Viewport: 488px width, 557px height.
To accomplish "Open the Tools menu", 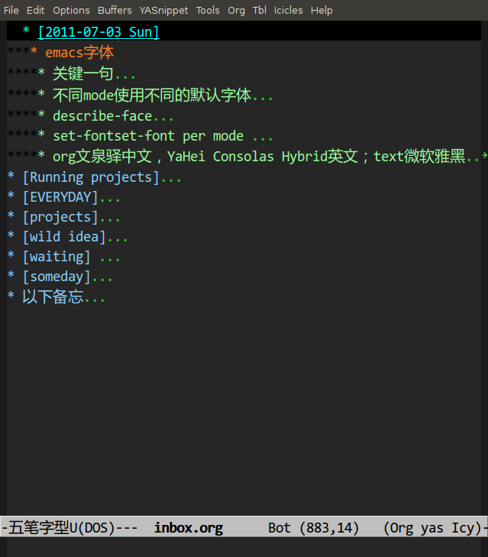I will tap(208, 10).
